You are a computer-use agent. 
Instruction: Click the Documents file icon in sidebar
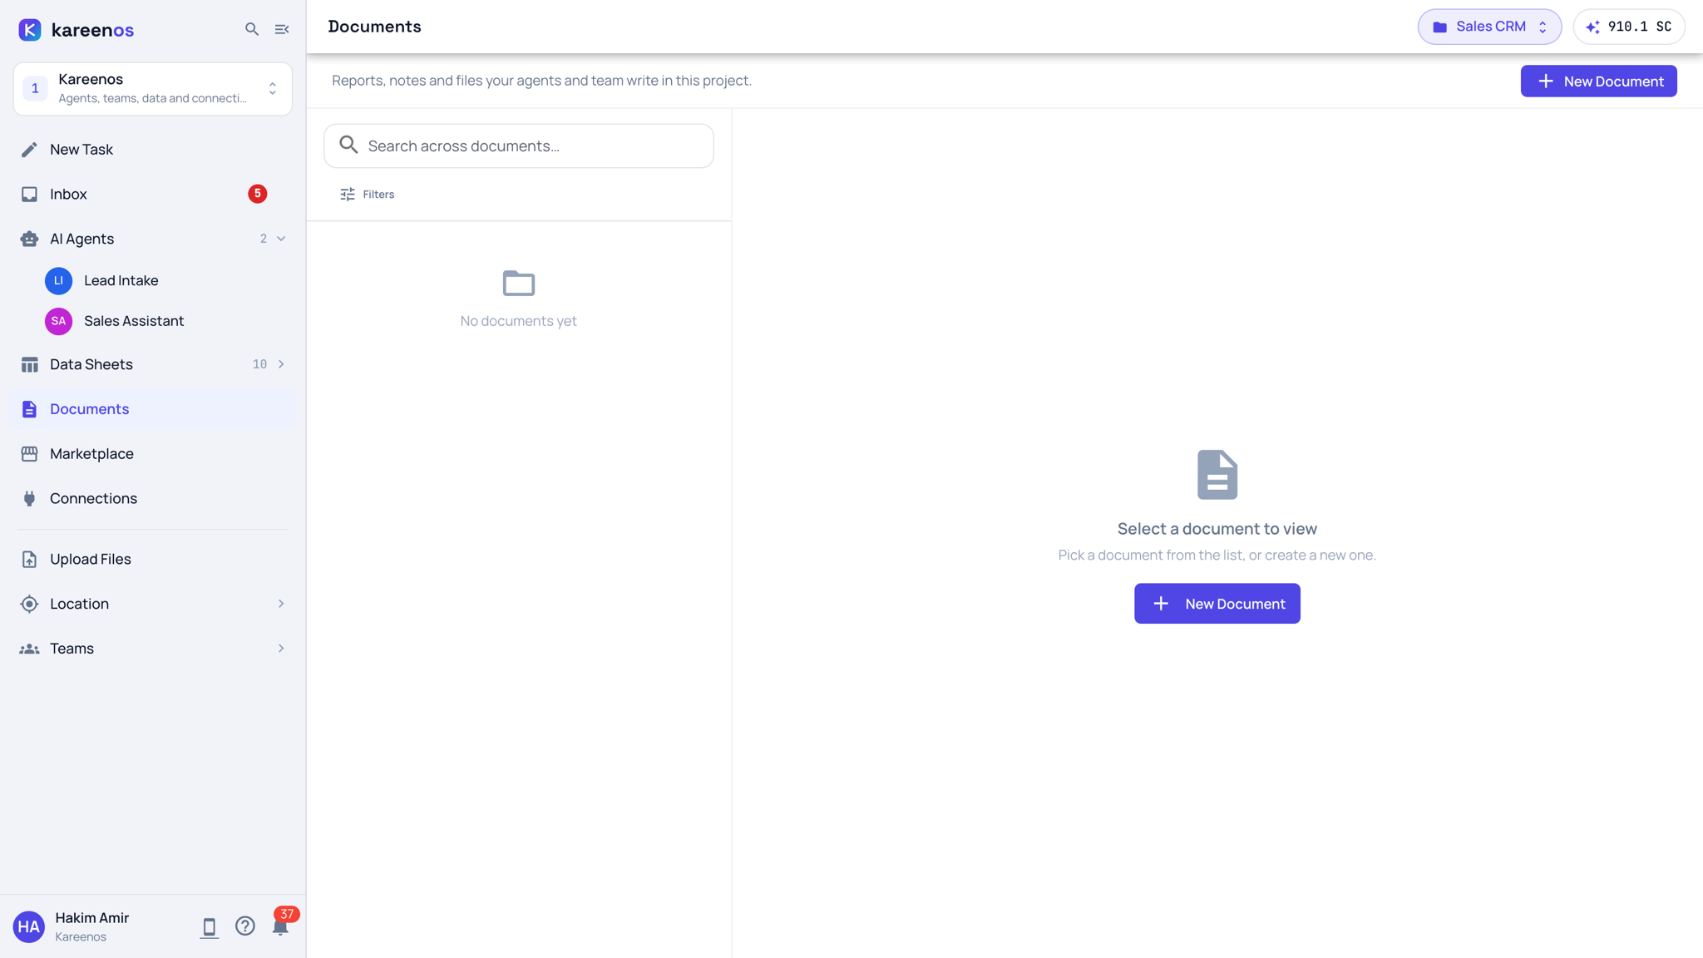click(x=29, y=409)
